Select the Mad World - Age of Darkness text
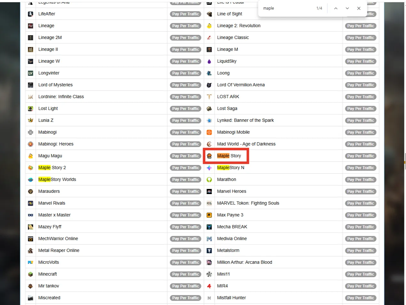This screenshot has height=305, width=406. [x=246, y=144]
